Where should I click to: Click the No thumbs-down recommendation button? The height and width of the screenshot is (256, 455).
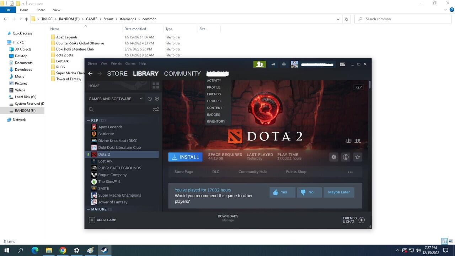click(309, 192)
